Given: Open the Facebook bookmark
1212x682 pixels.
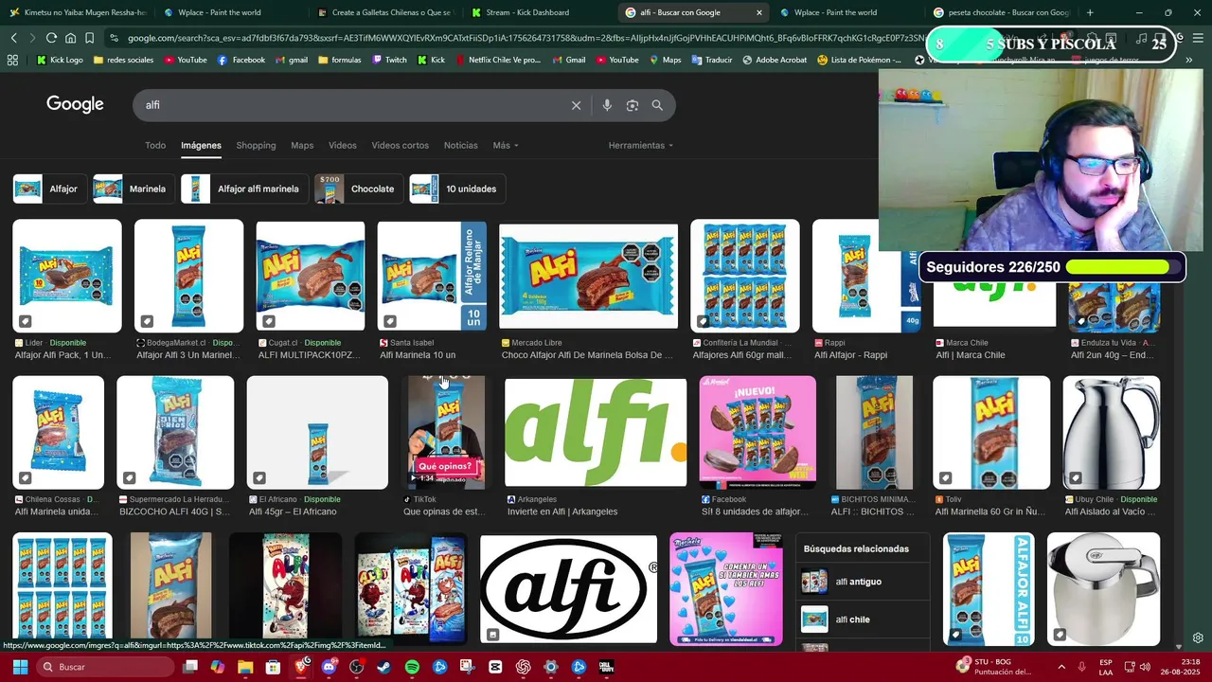Looking at the screenshot, I should (x=241, y=60).
